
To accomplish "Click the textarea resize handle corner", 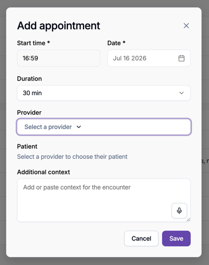I will pyautogui.click(x=188, y=220).
